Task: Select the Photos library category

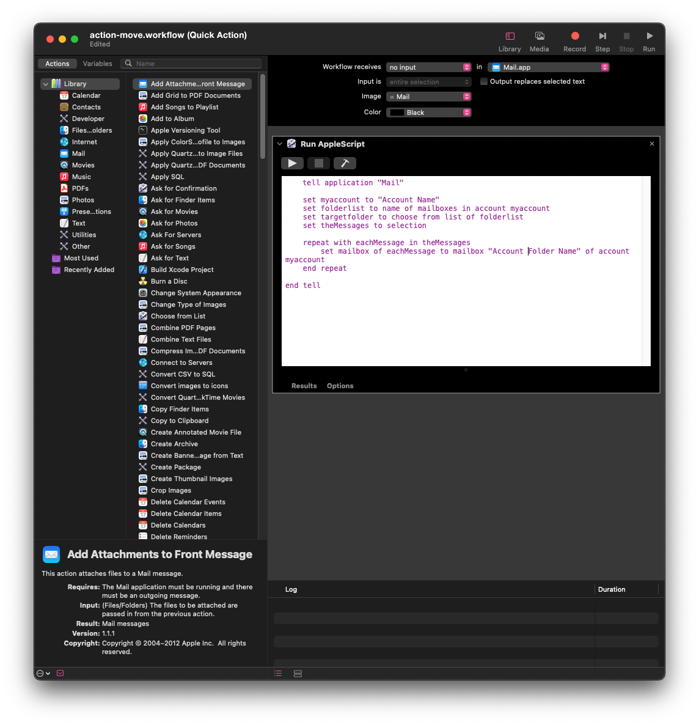Action: pos(77,200)
